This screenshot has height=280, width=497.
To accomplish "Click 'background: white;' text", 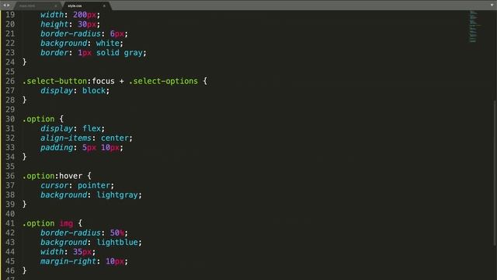I will 82,44.
